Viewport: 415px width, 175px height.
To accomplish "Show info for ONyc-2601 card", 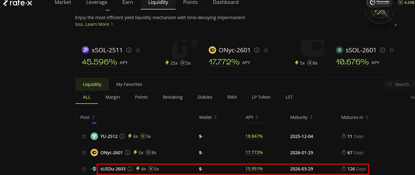I will pos(257,50).
